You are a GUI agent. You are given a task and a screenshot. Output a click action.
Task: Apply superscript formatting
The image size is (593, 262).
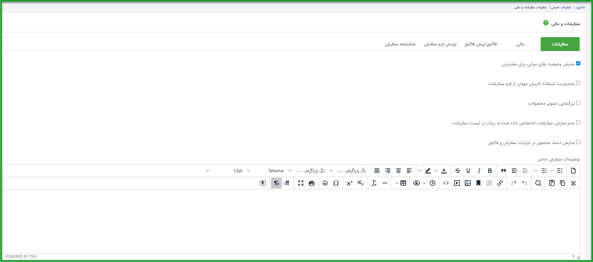click(350, 183)
